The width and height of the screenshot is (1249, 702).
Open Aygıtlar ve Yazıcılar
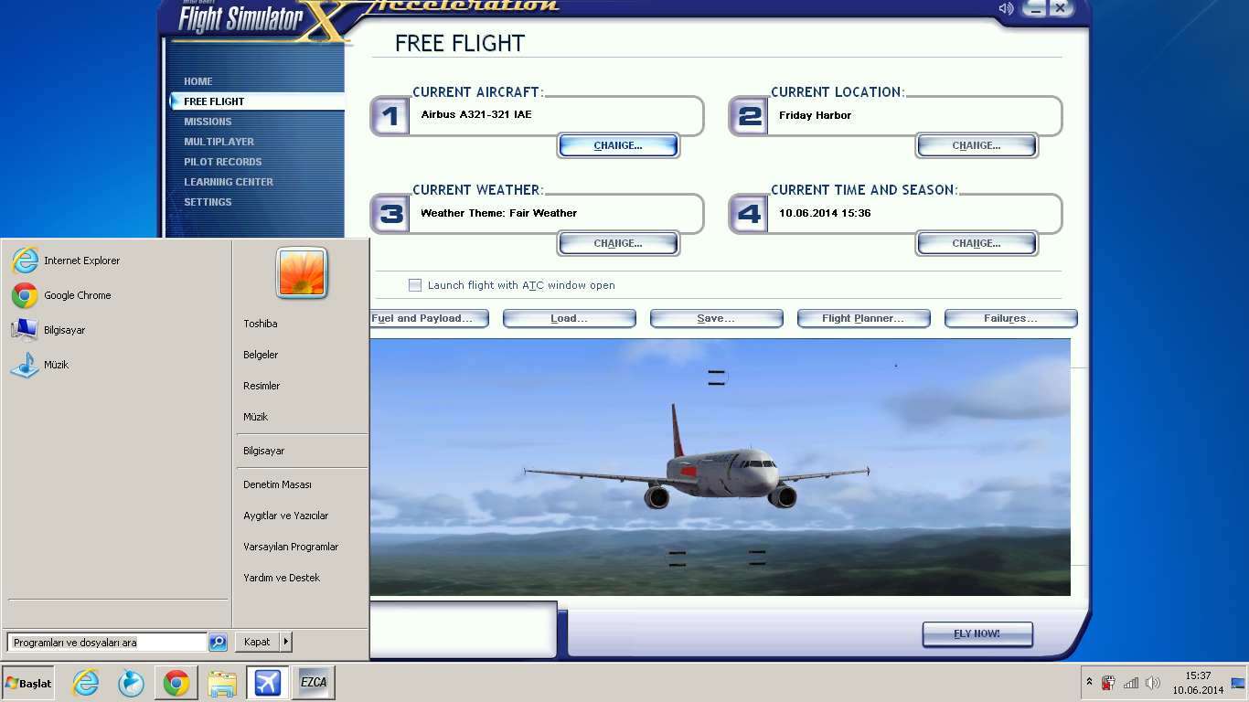[286, 516]
